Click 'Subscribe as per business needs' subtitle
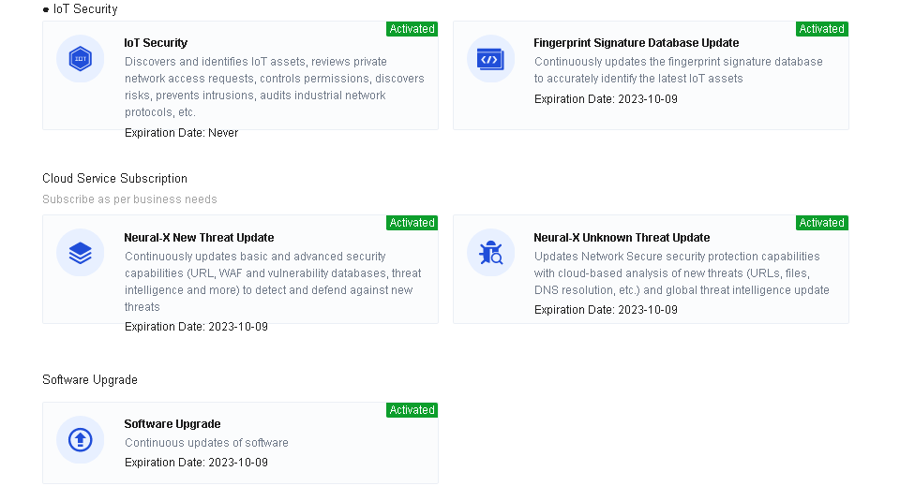 point(129,199)
